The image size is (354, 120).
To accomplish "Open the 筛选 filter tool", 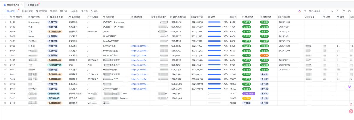I will tap(54, 11).
